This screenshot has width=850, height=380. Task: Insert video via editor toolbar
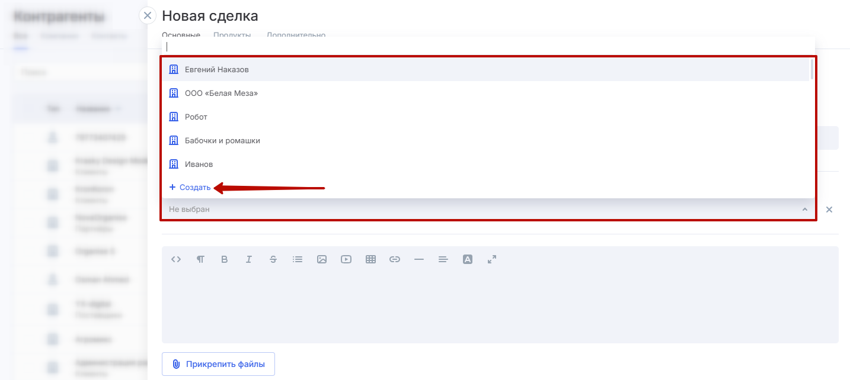coord(346,259)
